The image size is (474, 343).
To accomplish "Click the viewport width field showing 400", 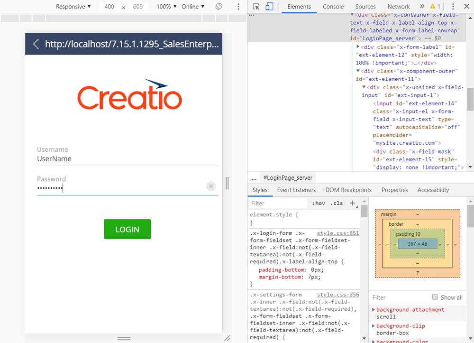I will [x=109, y=7].
